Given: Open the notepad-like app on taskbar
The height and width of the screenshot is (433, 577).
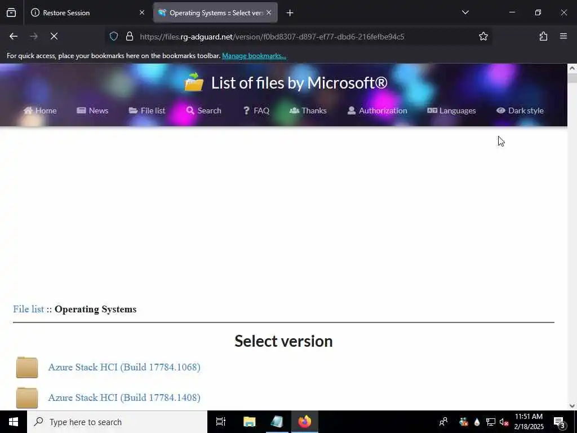Looking at the screenshot, I should click(x=277, y=422).
